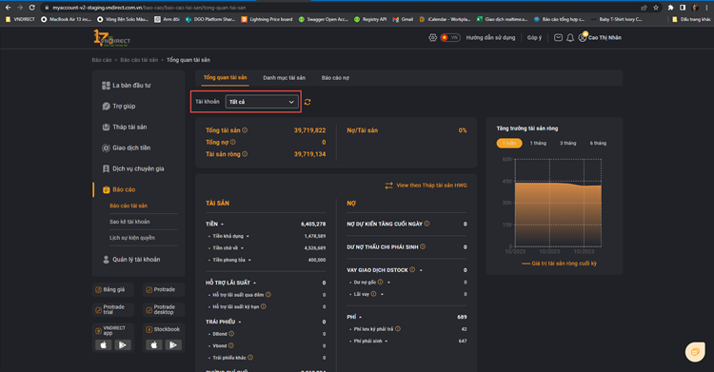Viewport: 714px width, 372px height.
Task: Collapse the HỖ TRỢ LÃI SUẤT section
Action: [254, 283]
